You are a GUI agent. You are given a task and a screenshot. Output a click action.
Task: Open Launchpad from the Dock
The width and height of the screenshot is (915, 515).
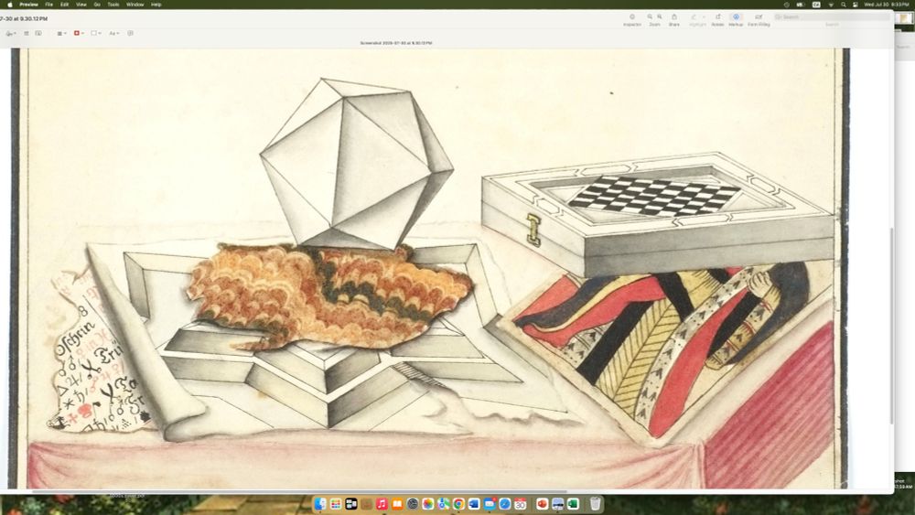[x=336, y=503]
